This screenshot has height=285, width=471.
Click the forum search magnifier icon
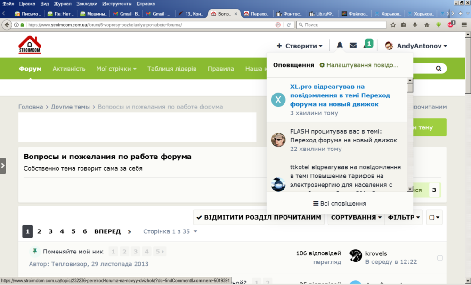point(439,69)
